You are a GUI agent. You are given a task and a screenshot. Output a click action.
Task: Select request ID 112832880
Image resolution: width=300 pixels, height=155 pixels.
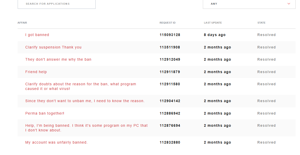coord(170,142)
